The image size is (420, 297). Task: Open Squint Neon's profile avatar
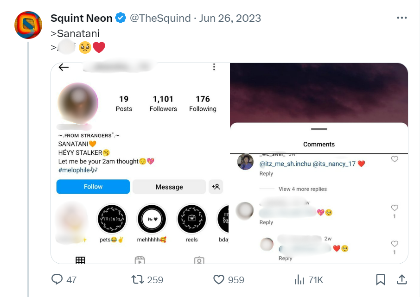[28, 25]
